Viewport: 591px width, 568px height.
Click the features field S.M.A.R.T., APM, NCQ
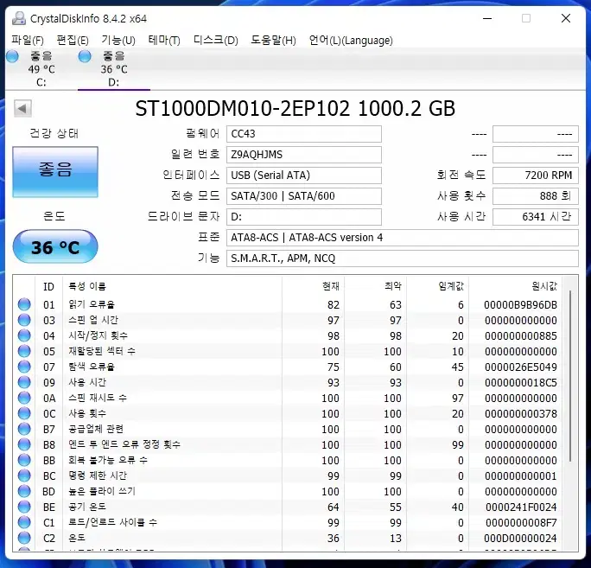tap(402, 258)
